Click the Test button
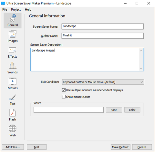This screenshot has width=155, height=152. coord(36,147)
